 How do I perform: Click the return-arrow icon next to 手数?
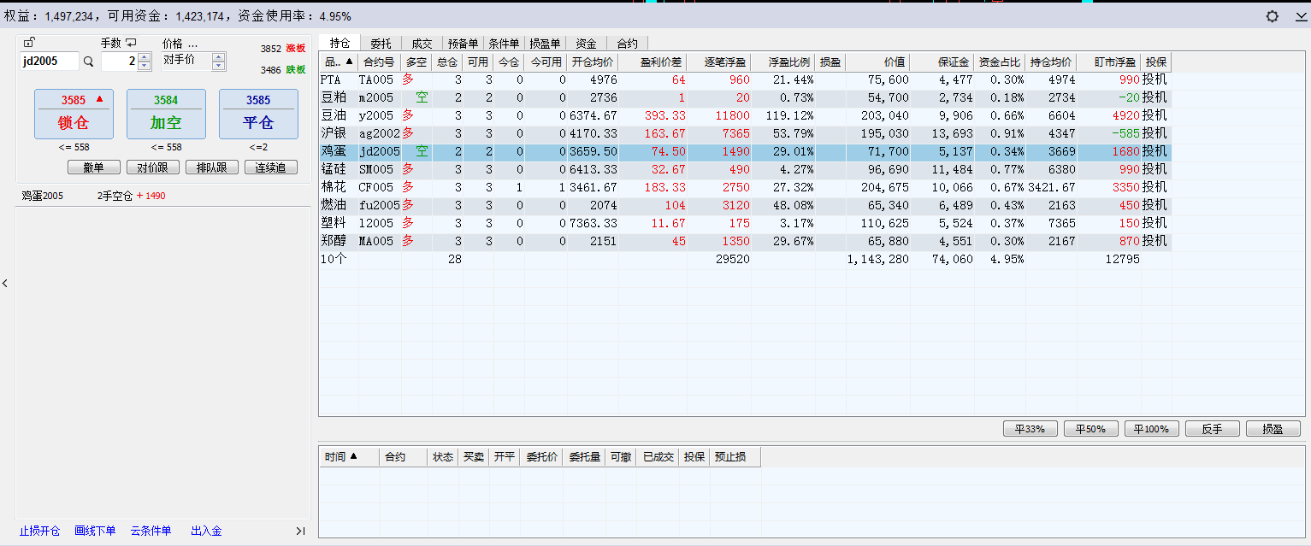click(131, 43)
